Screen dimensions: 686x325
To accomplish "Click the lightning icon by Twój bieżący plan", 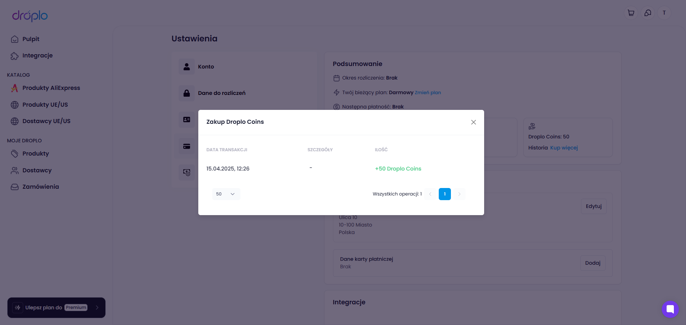I will 337,93.
